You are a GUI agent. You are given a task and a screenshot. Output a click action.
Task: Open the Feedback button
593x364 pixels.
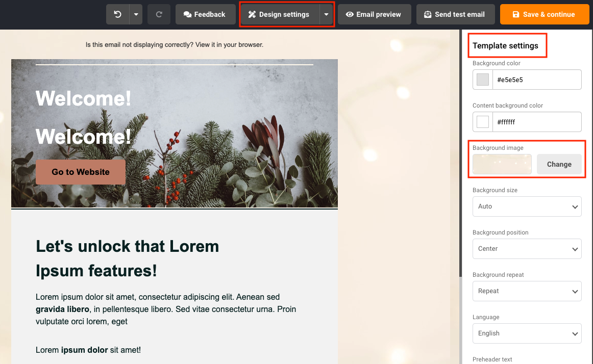(x=205, y=14)
